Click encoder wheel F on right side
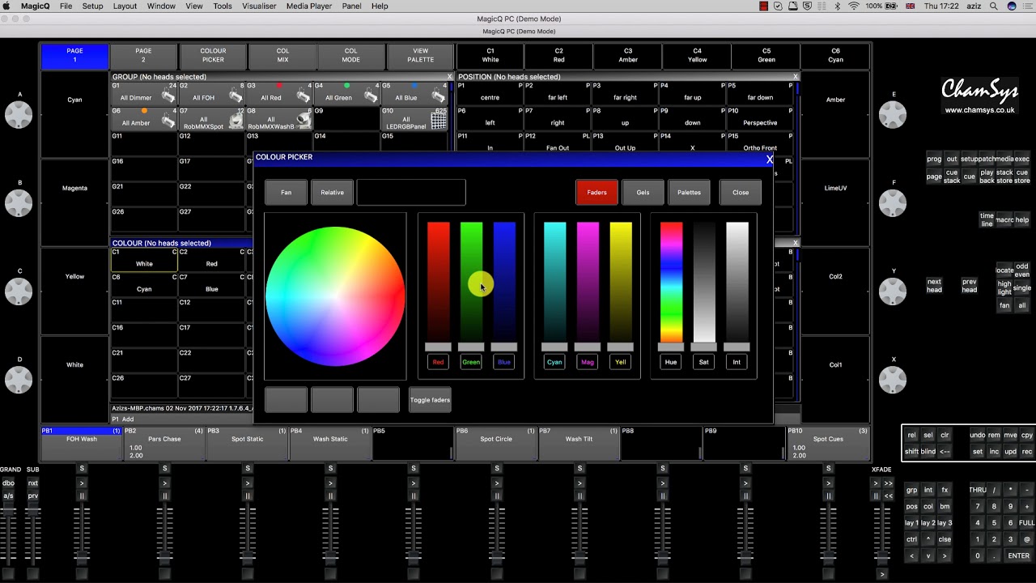Viewport: 1036px width, 583px height. (x=893, y=202)
